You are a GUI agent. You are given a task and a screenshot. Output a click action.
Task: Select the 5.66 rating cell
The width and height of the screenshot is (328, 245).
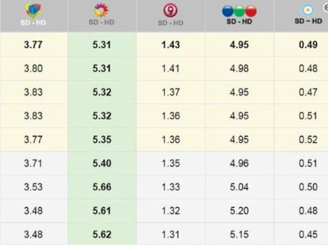[x=102, y=187]
